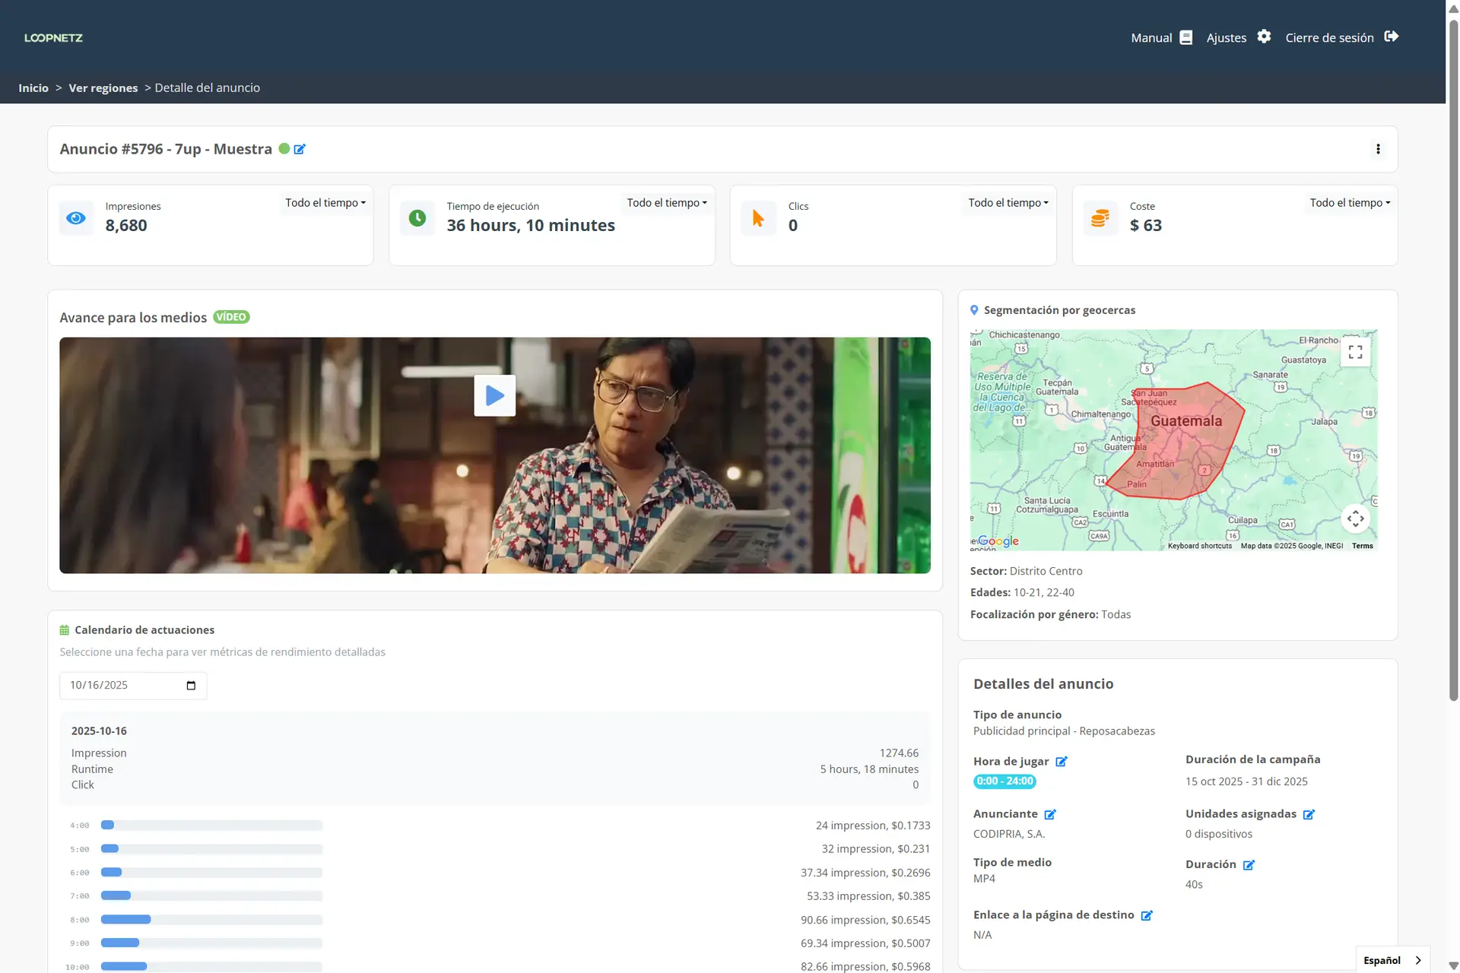Viewport: 1460px width, 973px height.
Task: Expand Impresiones time range dropdown
Action: tap(325, 203)
